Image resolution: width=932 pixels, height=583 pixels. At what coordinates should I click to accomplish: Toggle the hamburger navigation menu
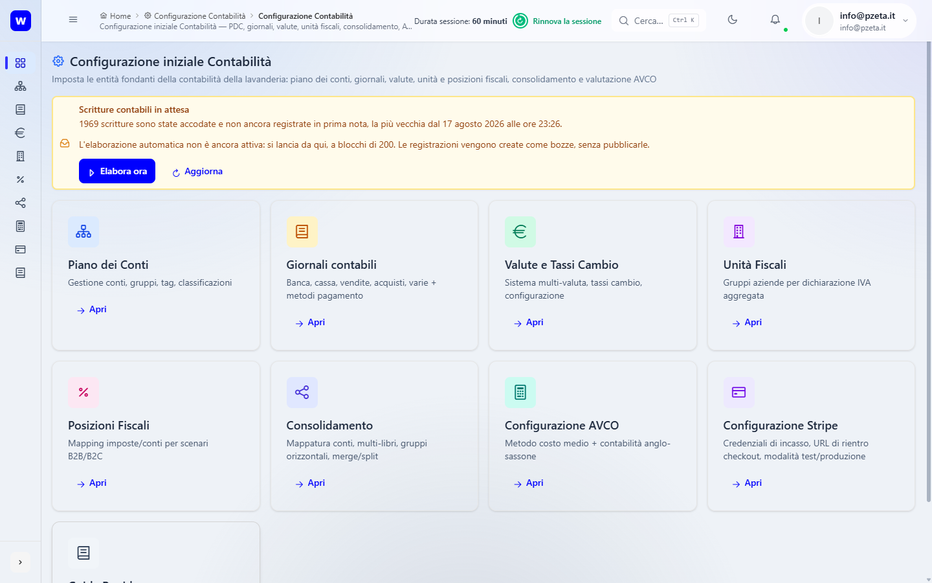(73, 20)
